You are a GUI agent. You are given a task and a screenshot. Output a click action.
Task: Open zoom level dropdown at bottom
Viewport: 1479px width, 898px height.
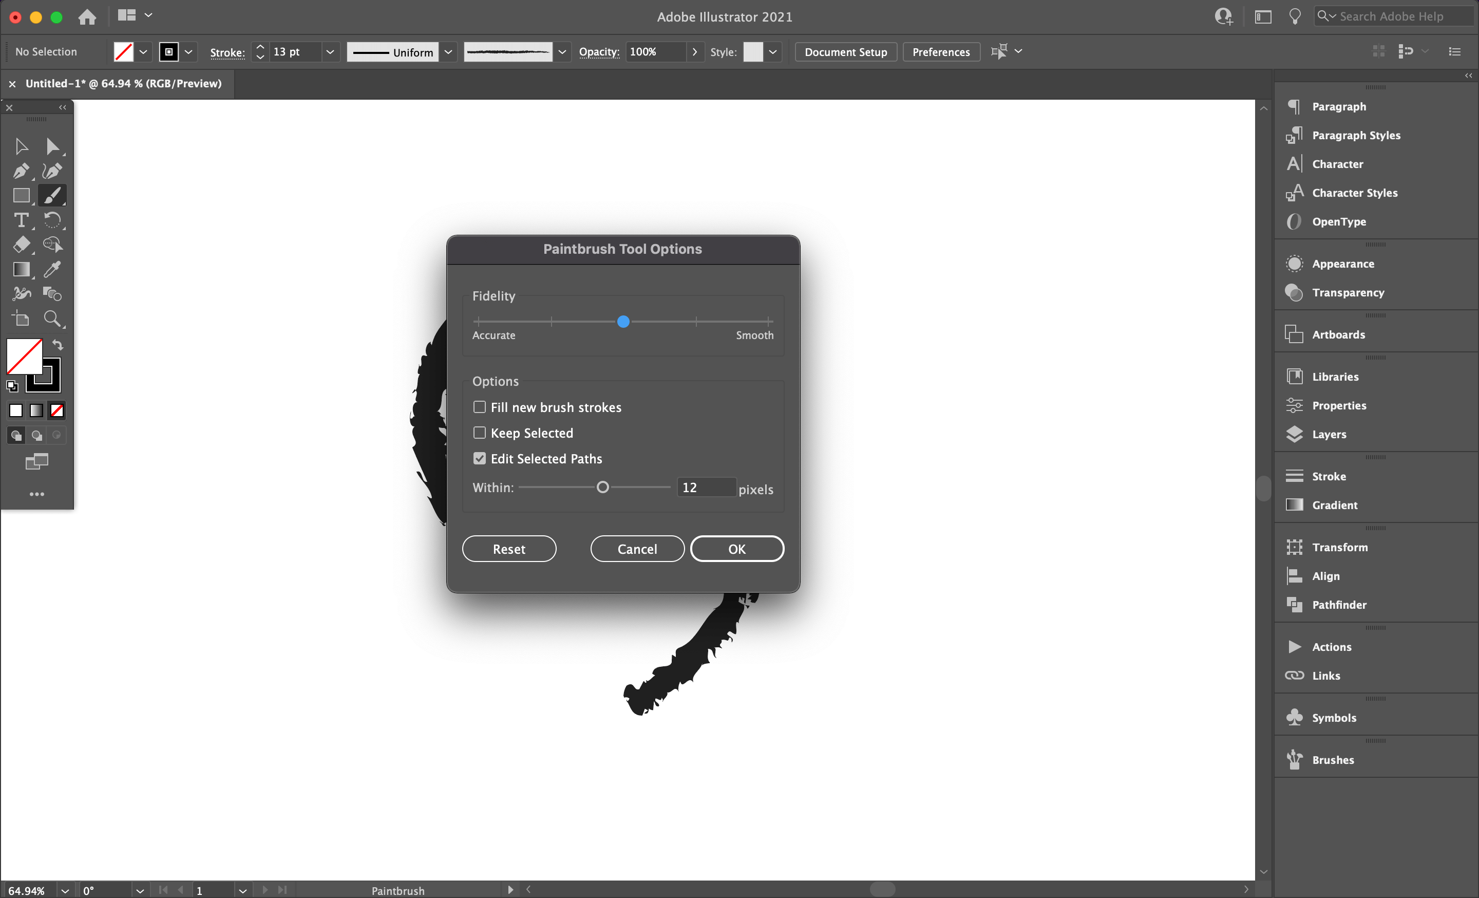(x=65, y=891)
